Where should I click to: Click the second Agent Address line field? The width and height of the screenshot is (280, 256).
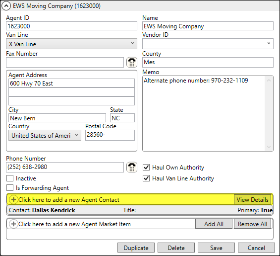[71, 92]
